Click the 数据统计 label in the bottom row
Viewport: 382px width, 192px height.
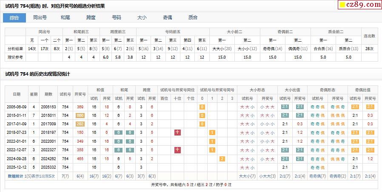click(16, 176)
